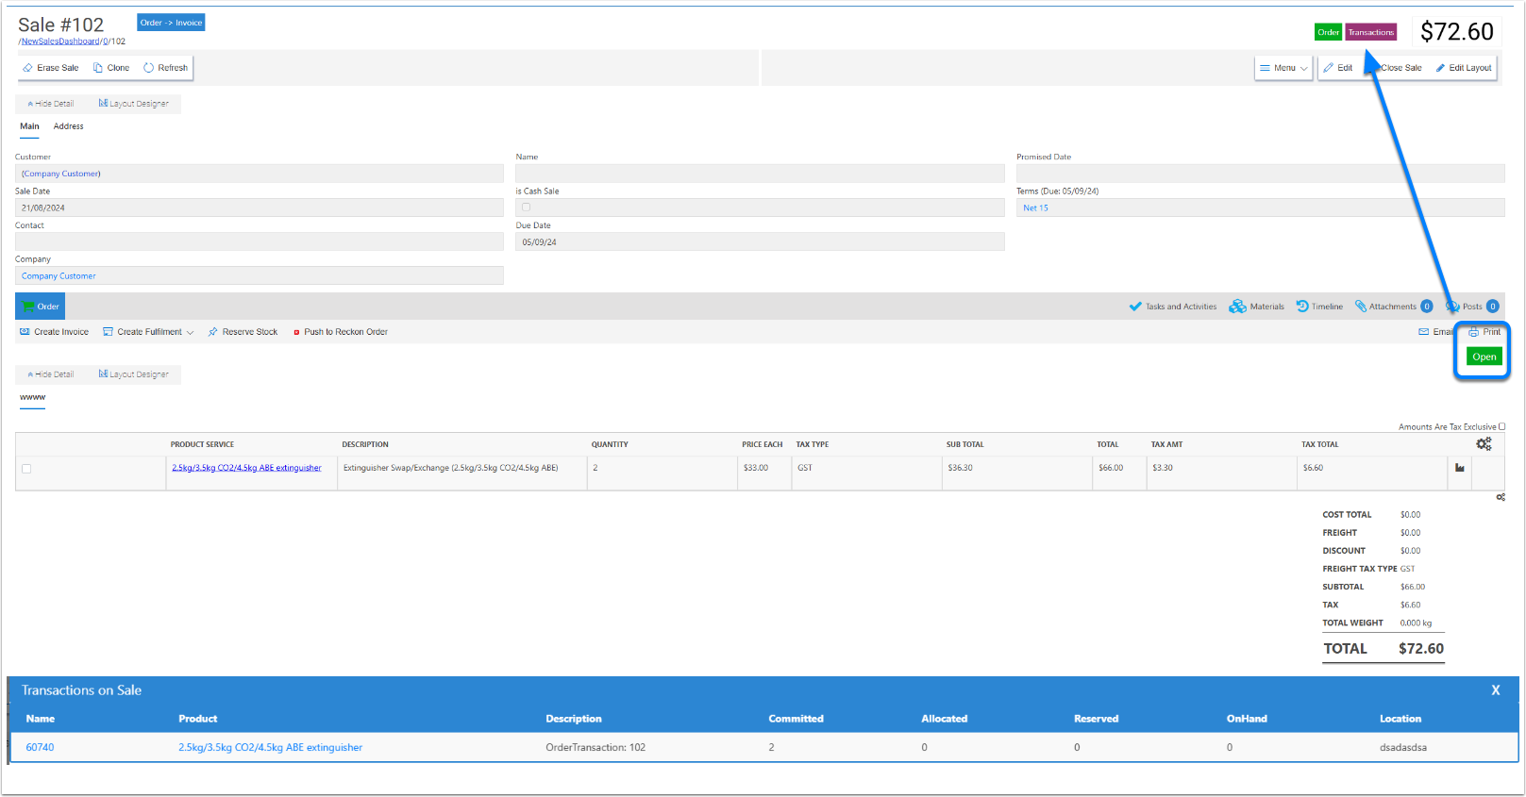Viewport: 1526px width, 797px height.
Task: Open the NewSalesDashboard breadcrumb link
Action: coord(59,42)
